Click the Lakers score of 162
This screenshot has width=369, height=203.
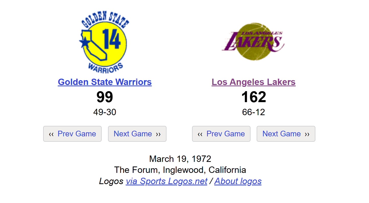(x=254, y=97)
